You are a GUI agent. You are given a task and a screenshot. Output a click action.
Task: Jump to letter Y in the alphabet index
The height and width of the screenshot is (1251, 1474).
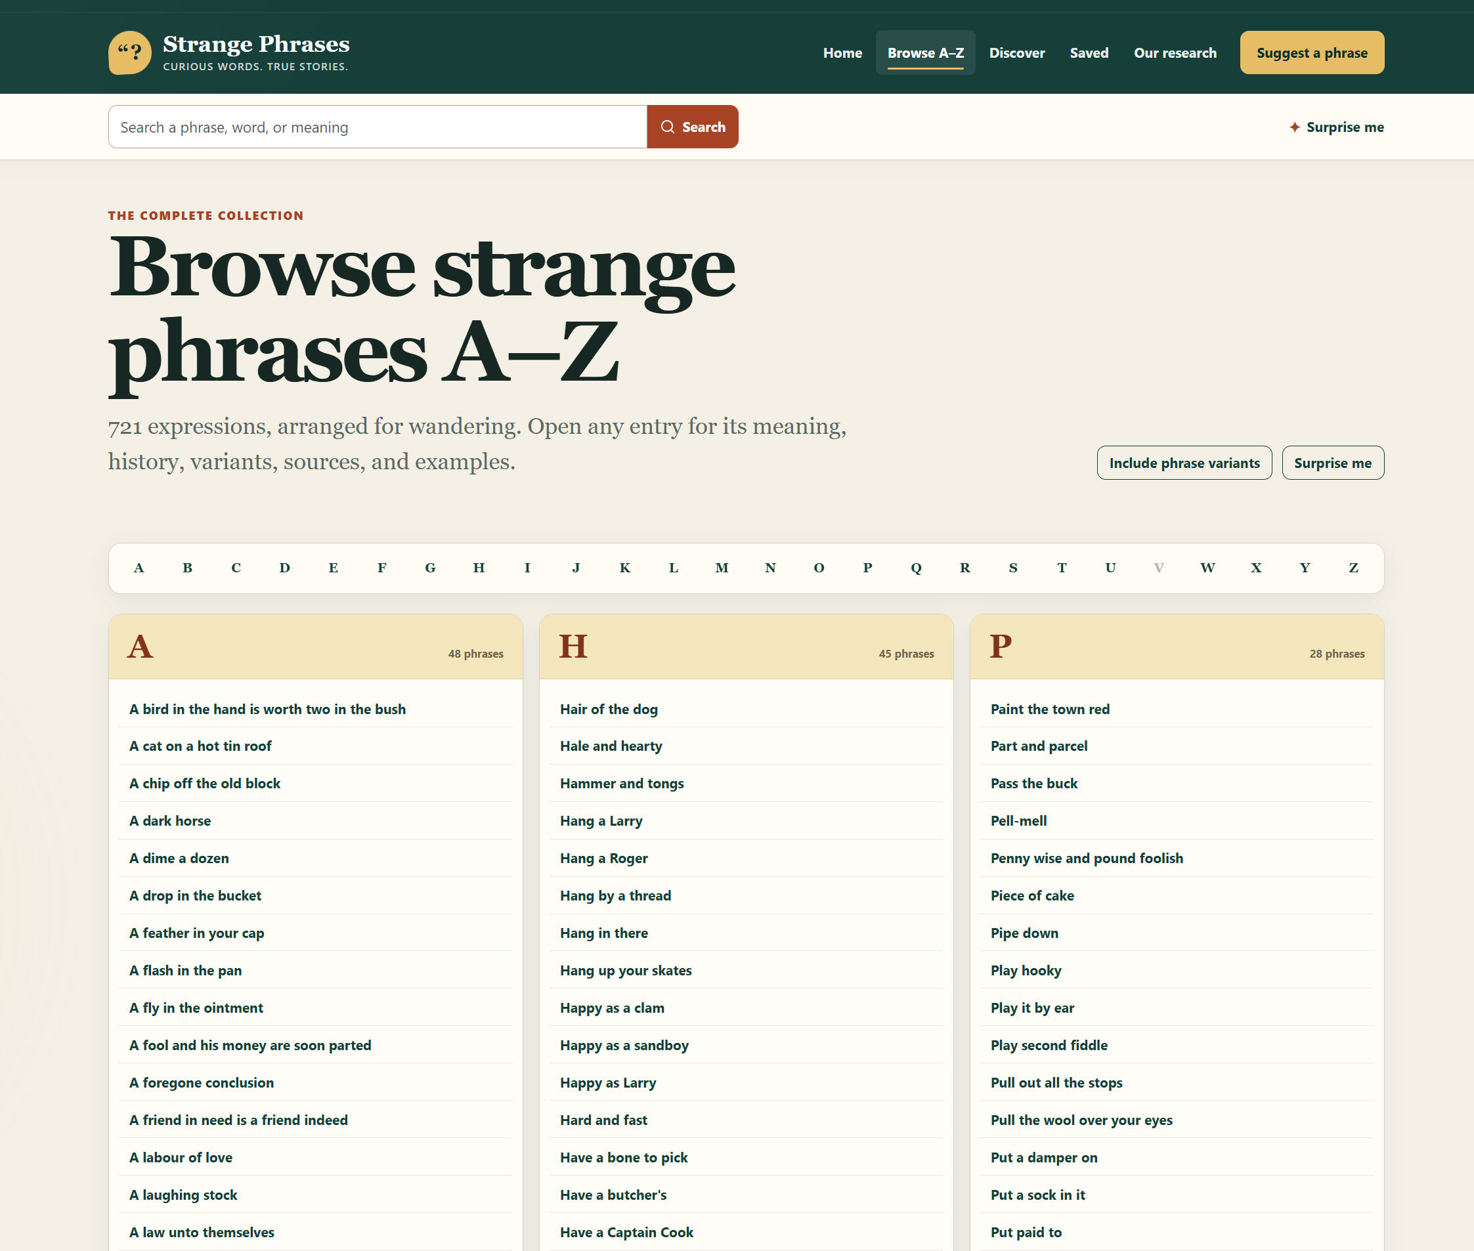(1305, 568)
